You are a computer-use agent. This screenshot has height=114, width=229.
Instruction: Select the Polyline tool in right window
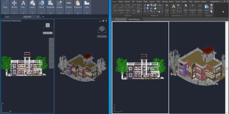[121, 8]
